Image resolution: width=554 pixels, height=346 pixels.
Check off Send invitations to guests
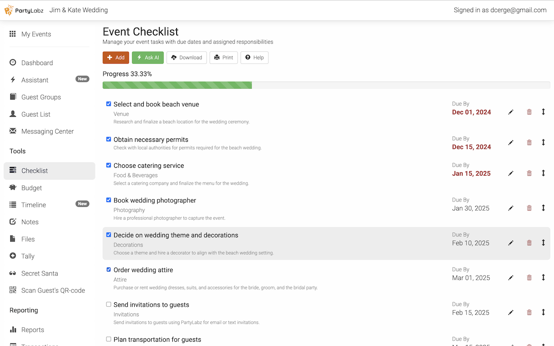tap(109, 304)
